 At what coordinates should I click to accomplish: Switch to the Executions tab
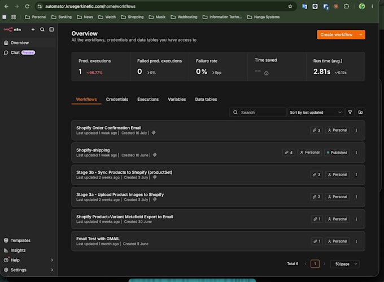(148, 100)
